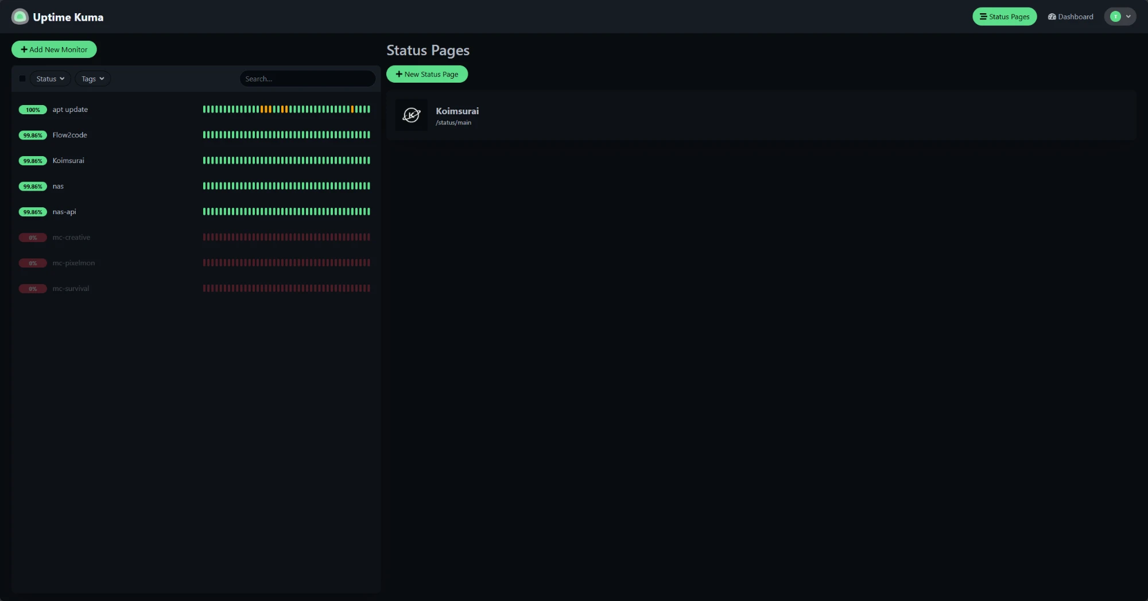
Task: Select the apt update monitor
Action: pyautogui.click(x=195, y=109)
